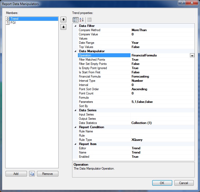
Task: Switch property grid to Categorized view
Action: 75,20
